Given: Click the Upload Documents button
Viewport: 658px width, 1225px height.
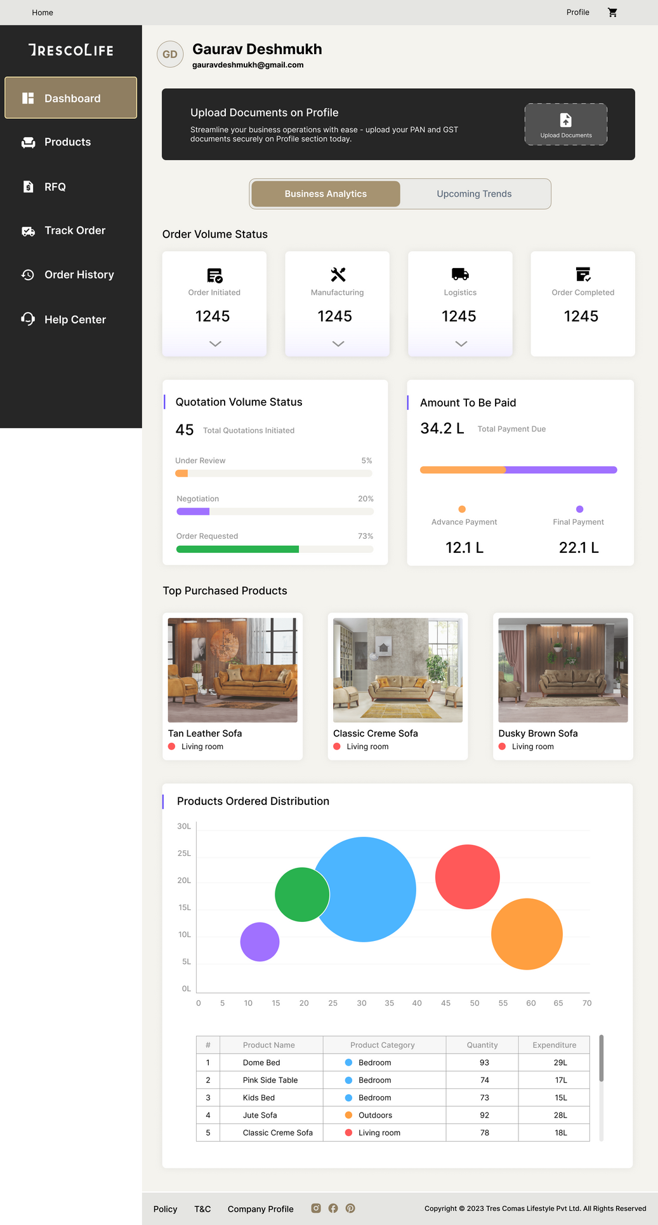Looking at the screenshot, I should [x=565, y=125].
